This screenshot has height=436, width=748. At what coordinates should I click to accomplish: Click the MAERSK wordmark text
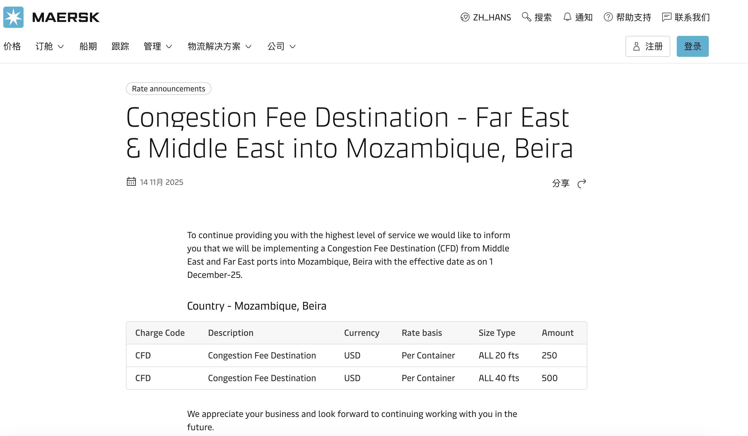tap(66, 17)
